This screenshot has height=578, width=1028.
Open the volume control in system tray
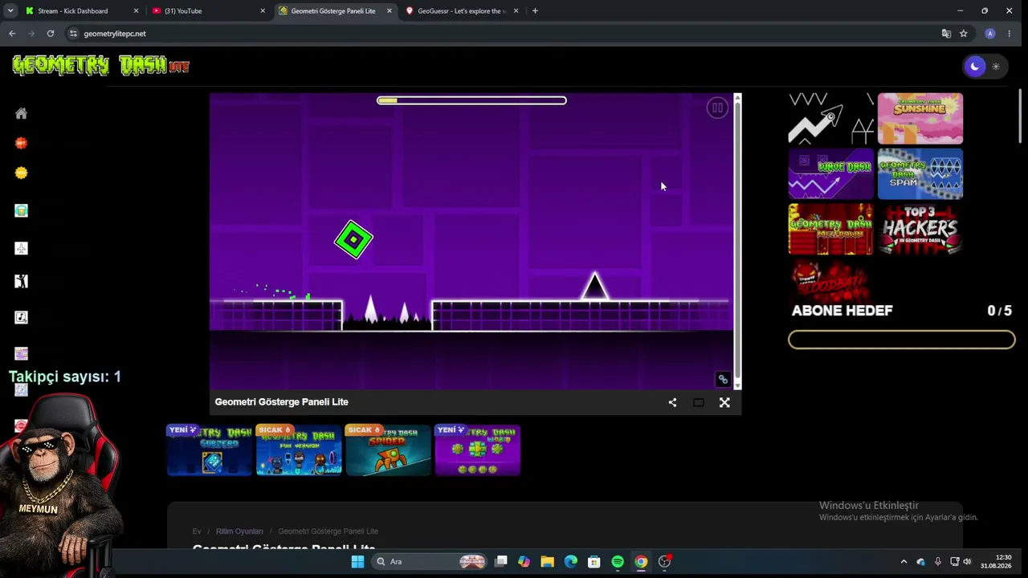tap(967, 562)
